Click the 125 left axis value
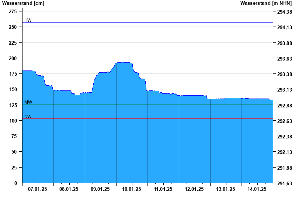295x203 pixels. [13, 105]
